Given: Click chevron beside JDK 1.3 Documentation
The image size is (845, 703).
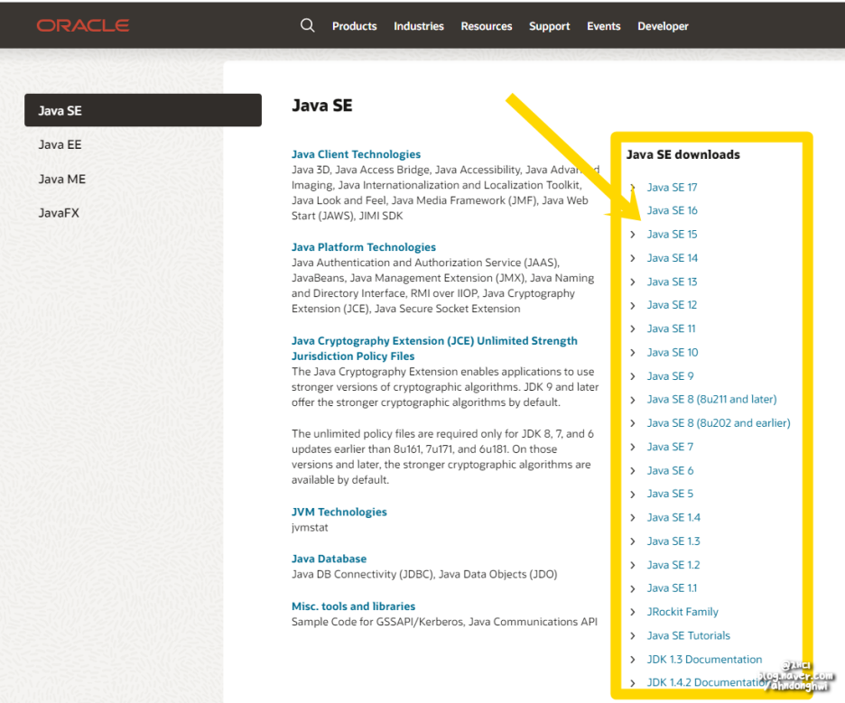Looking at the screenshot, I should tap(633, 660).
